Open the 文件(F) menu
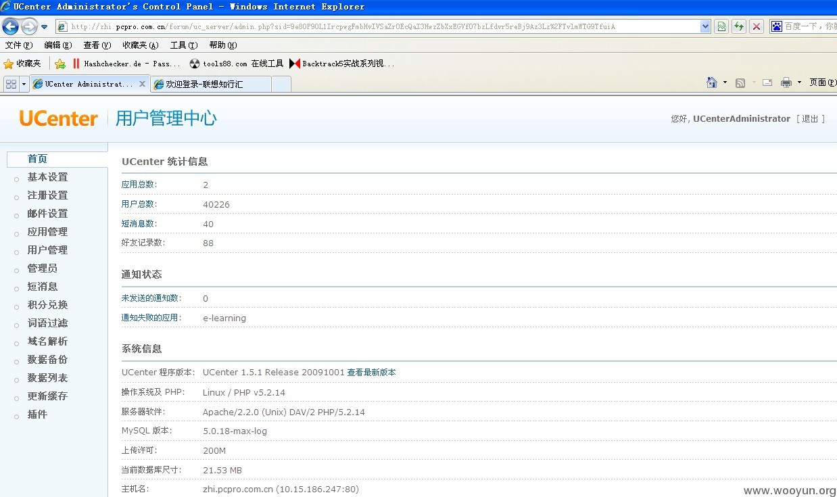837x497 pixels. [x=19, y=45]
